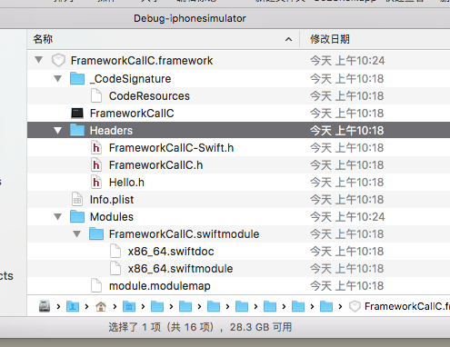This screenshot has width=450, height=347.
Task: Collapse the FrameworkCallC.swiftmodule folder triangle
Action: point(77,234)
